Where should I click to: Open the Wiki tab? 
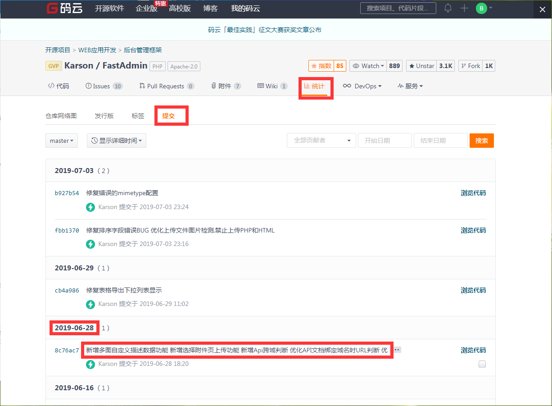click(x=272, y=86)
